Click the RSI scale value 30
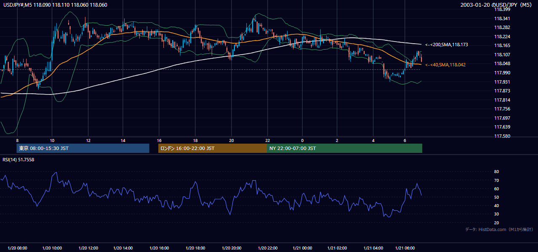538x252 pixels. click(497, 214)
